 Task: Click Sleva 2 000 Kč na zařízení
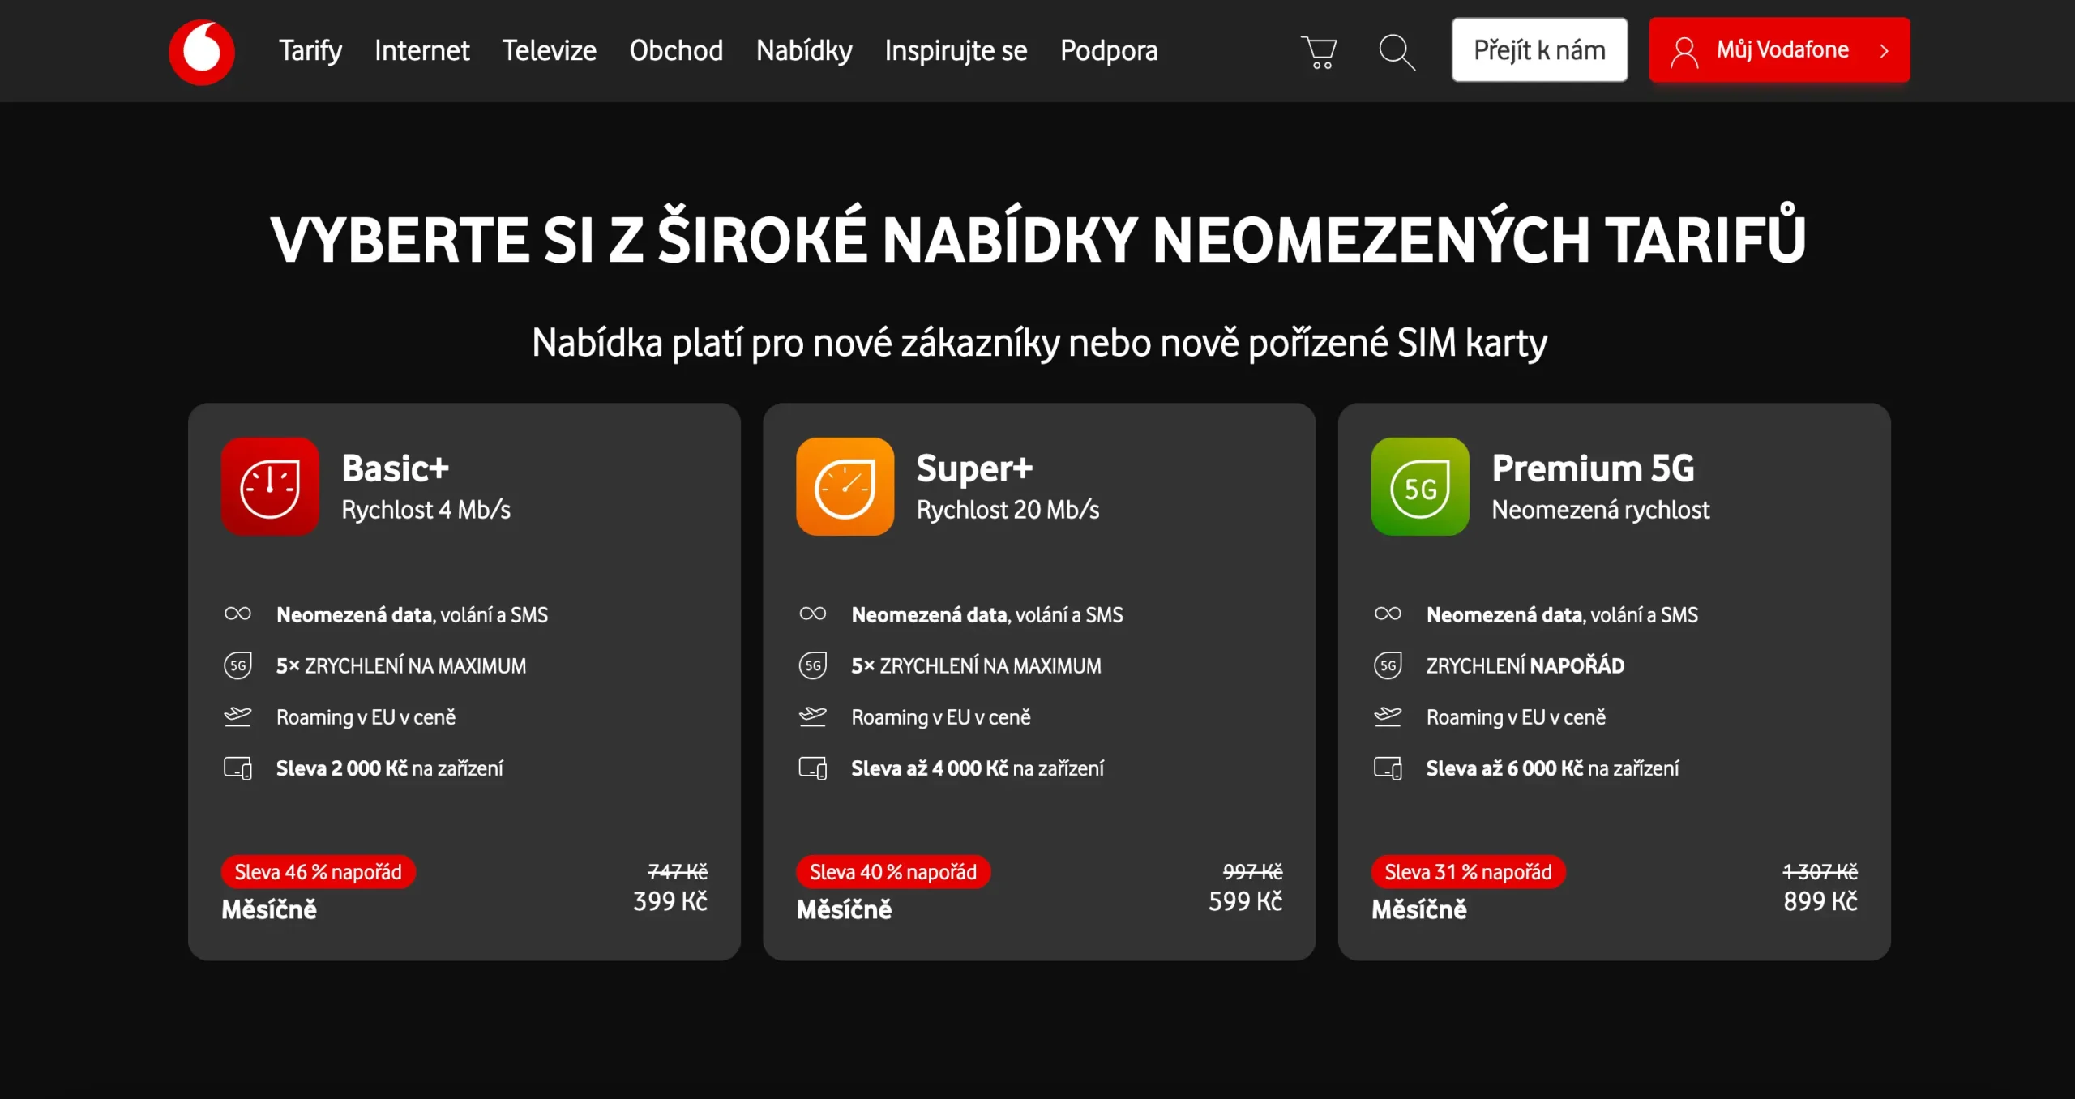coord(390,768)
